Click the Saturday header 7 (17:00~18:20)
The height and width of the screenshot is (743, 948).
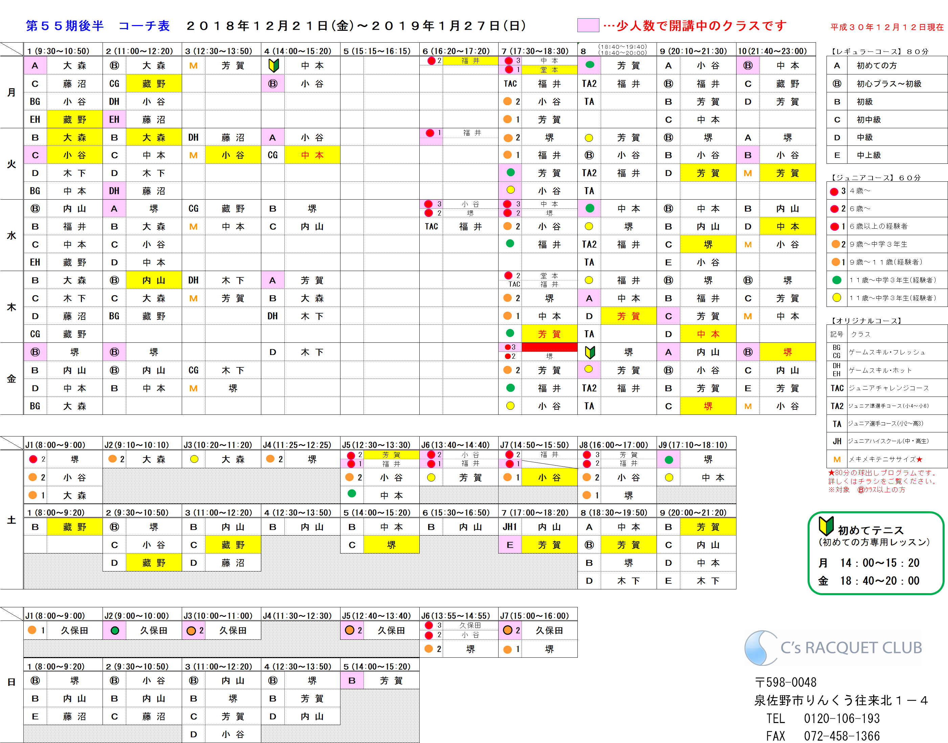(x=535, y=513)
